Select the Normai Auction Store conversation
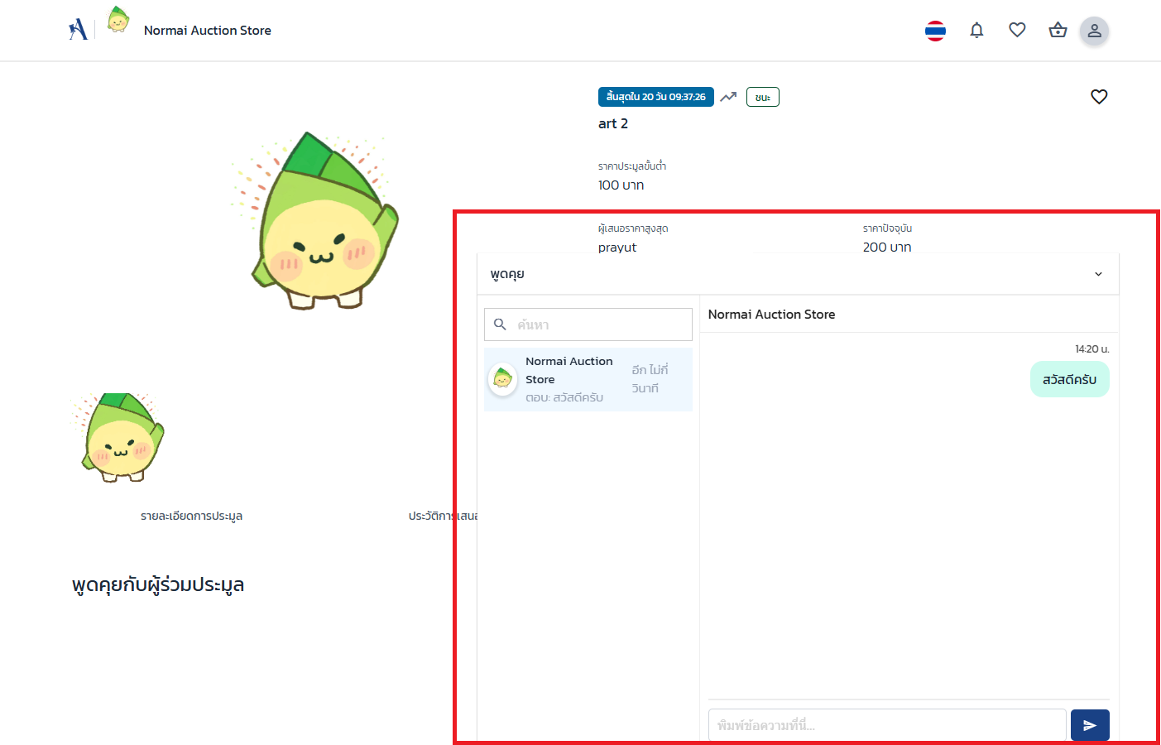 tap(588, 379)
